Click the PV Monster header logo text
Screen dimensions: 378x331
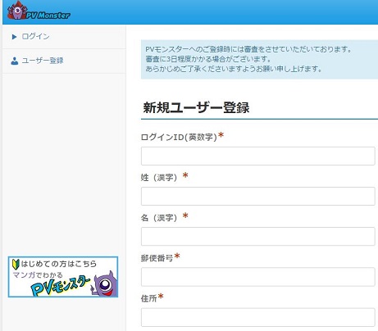(x=48, y=16)
